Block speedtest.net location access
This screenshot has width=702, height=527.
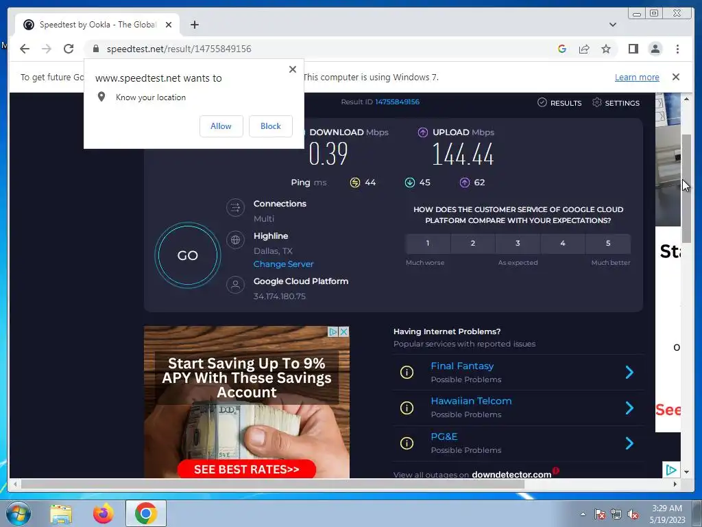click(x=271, y=126)
